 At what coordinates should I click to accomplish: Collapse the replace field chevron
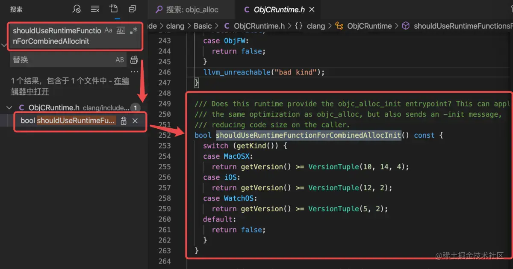tap(4, 45)
